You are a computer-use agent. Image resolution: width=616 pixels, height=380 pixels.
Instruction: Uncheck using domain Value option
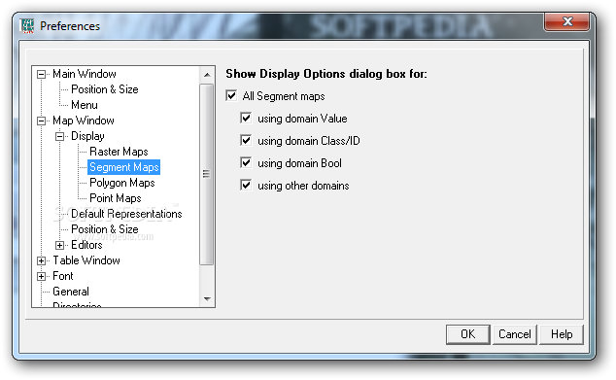click(x=246, y=118)
